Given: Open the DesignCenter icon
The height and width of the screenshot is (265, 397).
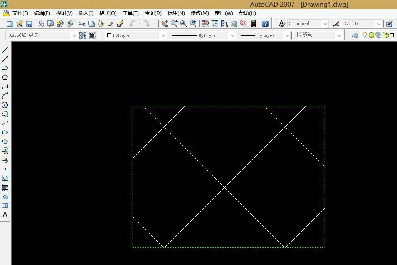Looking at the screenshot, I should [x=215, y=24].
